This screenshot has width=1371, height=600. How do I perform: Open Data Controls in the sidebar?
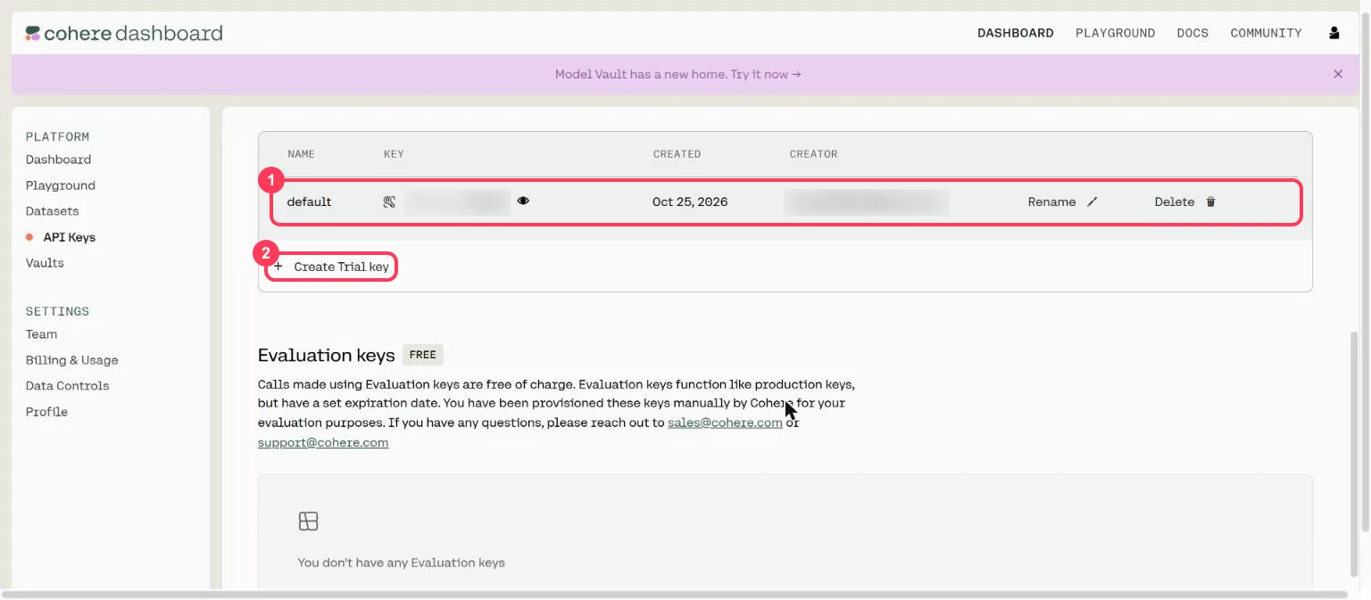[x=68, y=386]
